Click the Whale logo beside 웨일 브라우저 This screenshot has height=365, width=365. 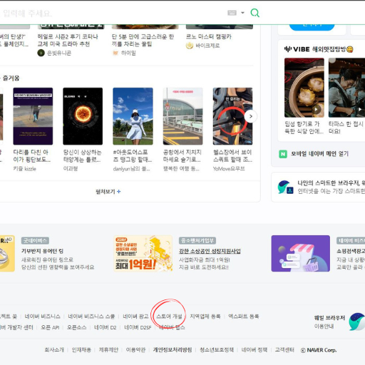click(356, 322)
